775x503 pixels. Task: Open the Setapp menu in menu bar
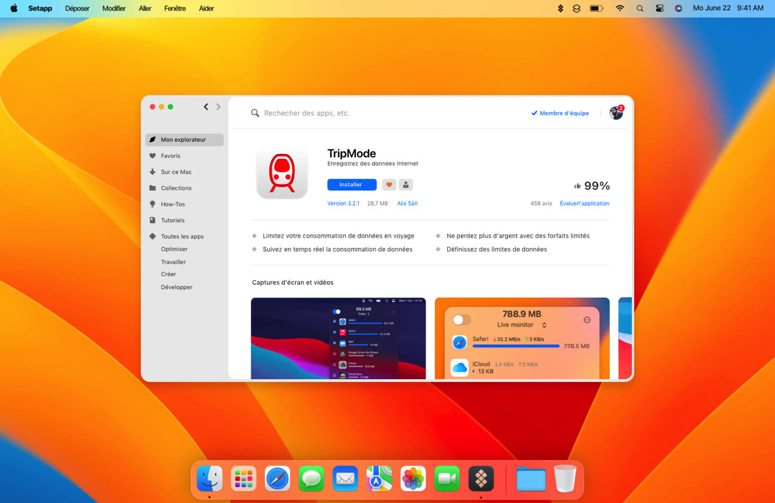(40, 8)
